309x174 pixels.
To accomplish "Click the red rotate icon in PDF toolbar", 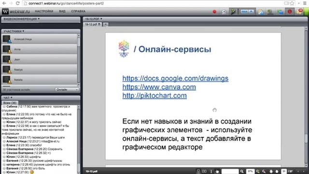I will 264,172.
